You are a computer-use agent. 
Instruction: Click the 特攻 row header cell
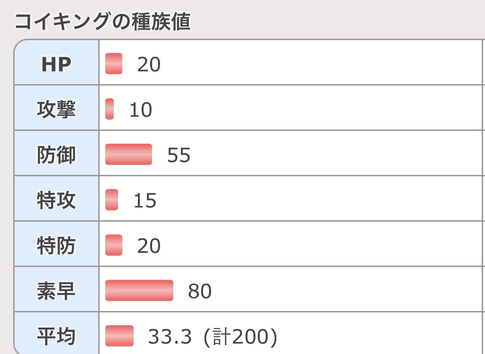coord(57,199)
